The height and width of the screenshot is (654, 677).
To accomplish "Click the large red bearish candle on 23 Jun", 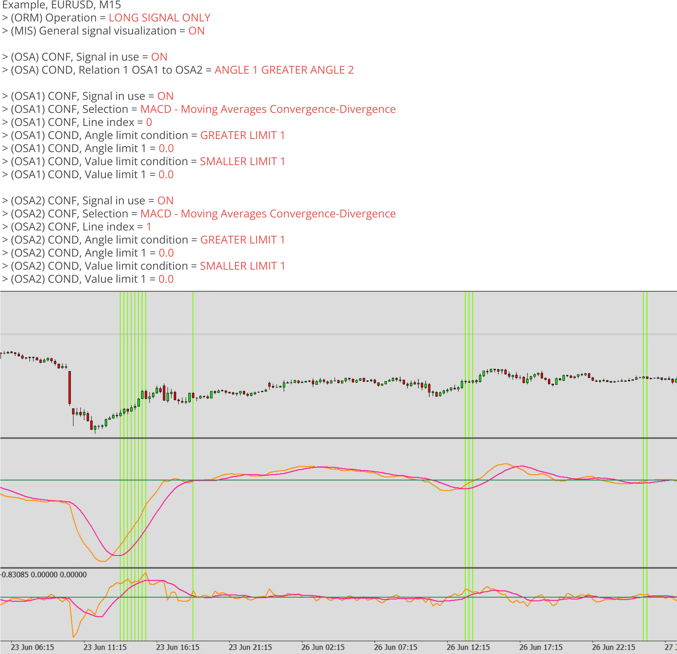I will coord(70,388).
